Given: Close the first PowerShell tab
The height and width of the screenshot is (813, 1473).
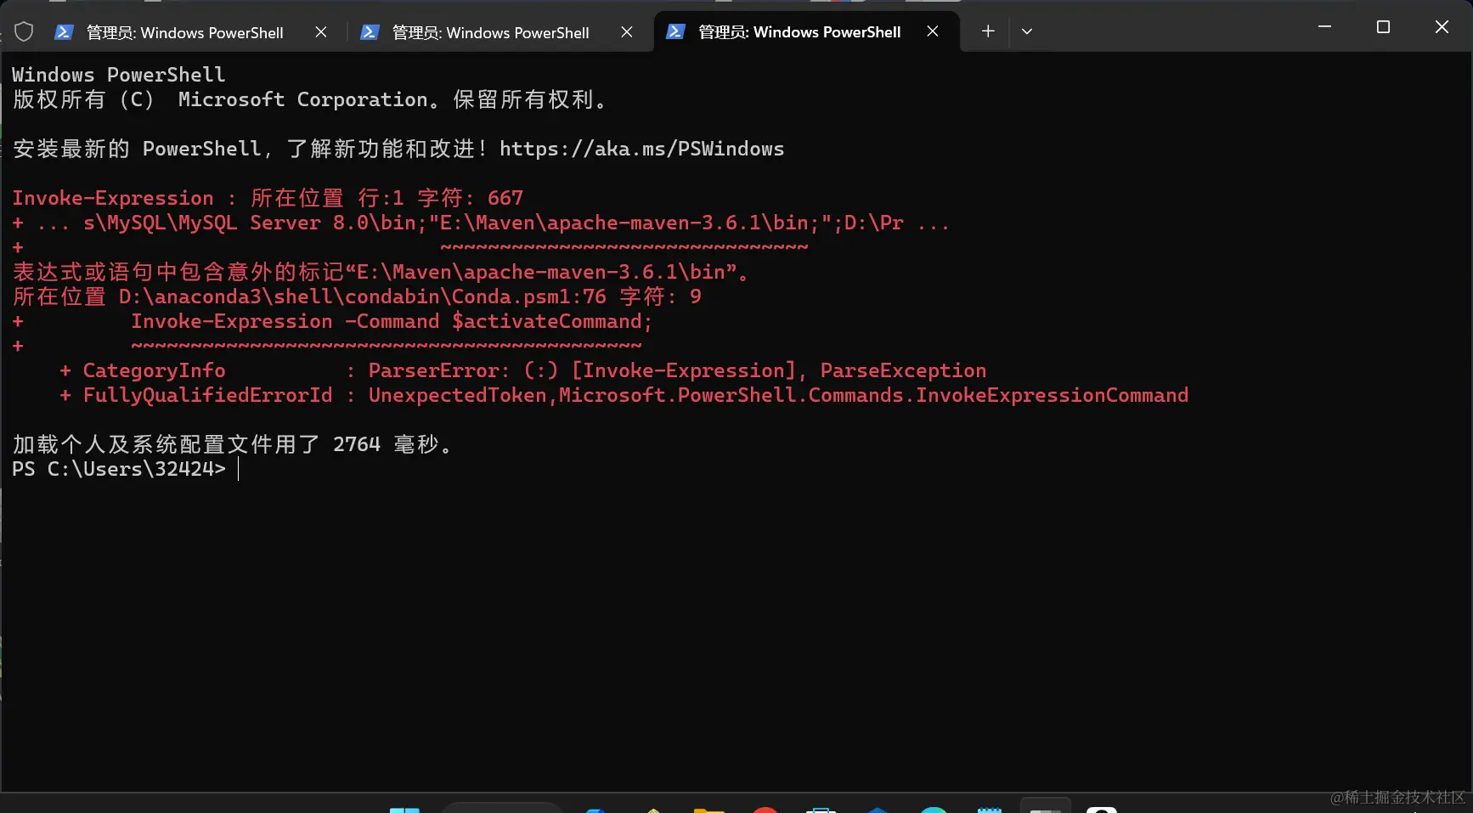Looking at the screenshot, I should coord(321,32).
